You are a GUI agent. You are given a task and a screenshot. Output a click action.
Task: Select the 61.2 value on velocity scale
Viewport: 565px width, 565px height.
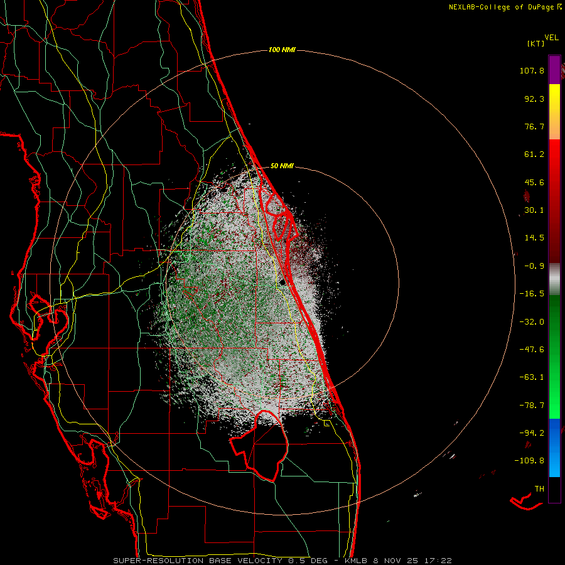click(x=534, y=154)
